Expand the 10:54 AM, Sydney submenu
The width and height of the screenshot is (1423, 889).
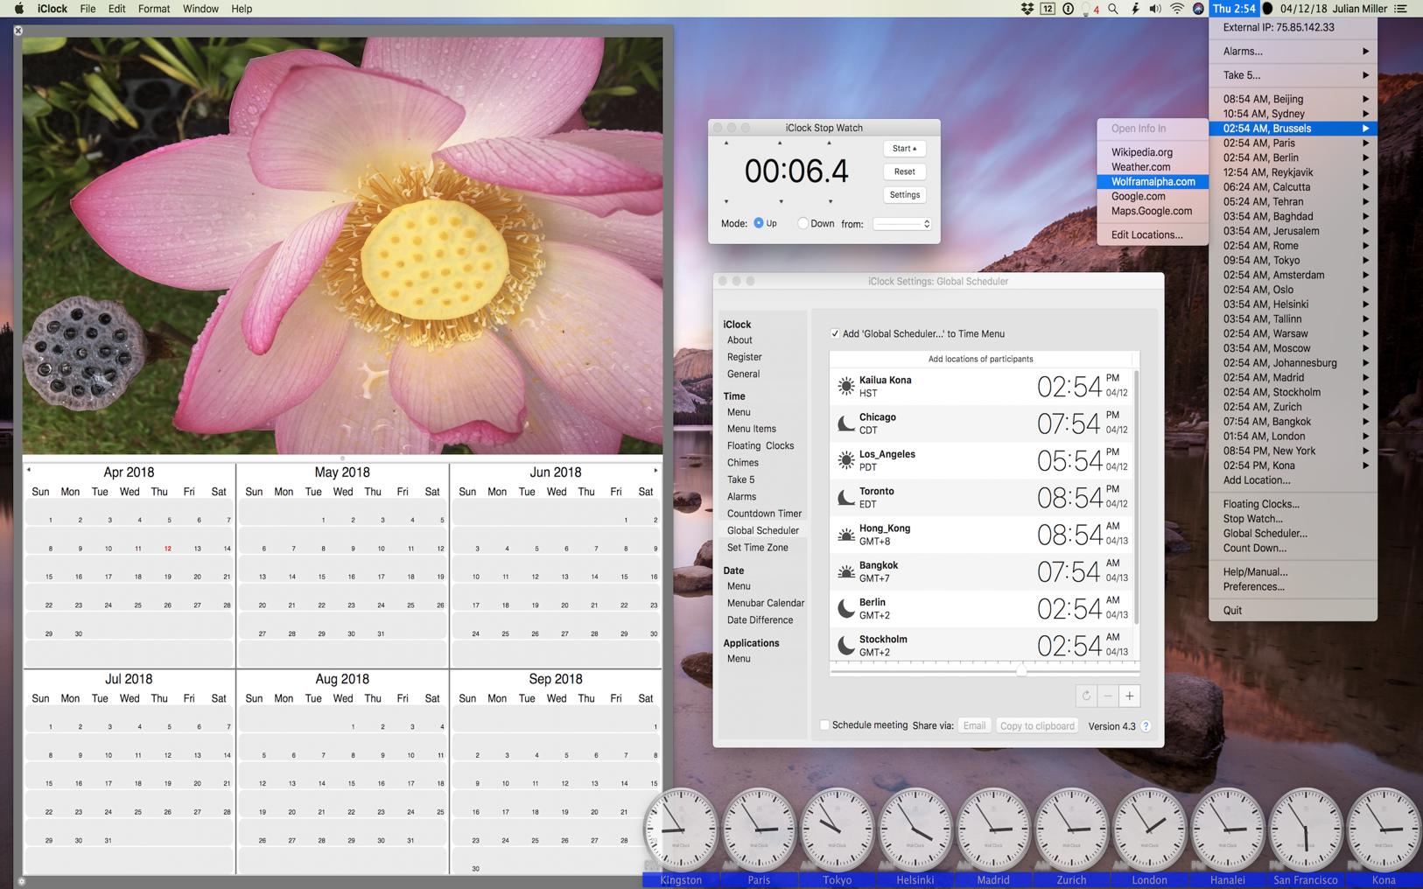pos(1293,114)
